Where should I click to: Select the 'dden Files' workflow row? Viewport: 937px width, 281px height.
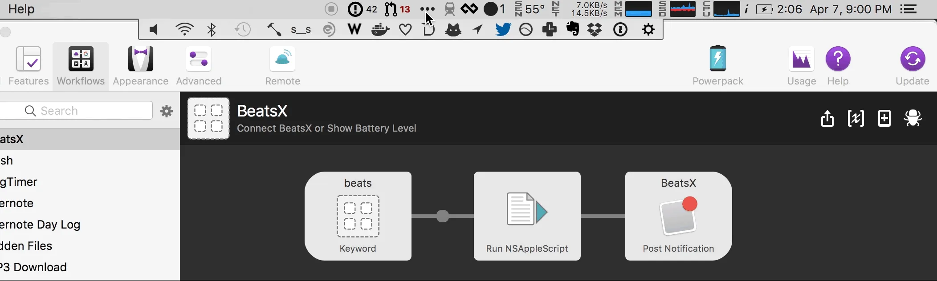[90, 246]
